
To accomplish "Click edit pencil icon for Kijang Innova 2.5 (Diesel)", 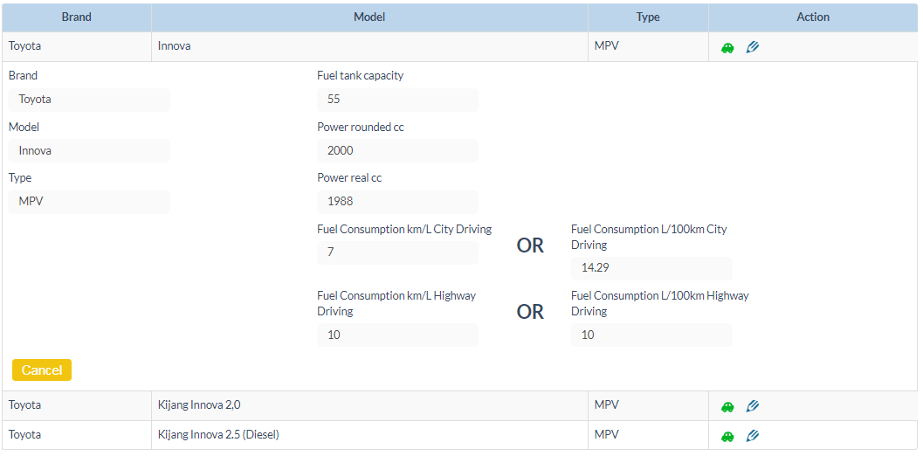I will (x=753, y=436).
